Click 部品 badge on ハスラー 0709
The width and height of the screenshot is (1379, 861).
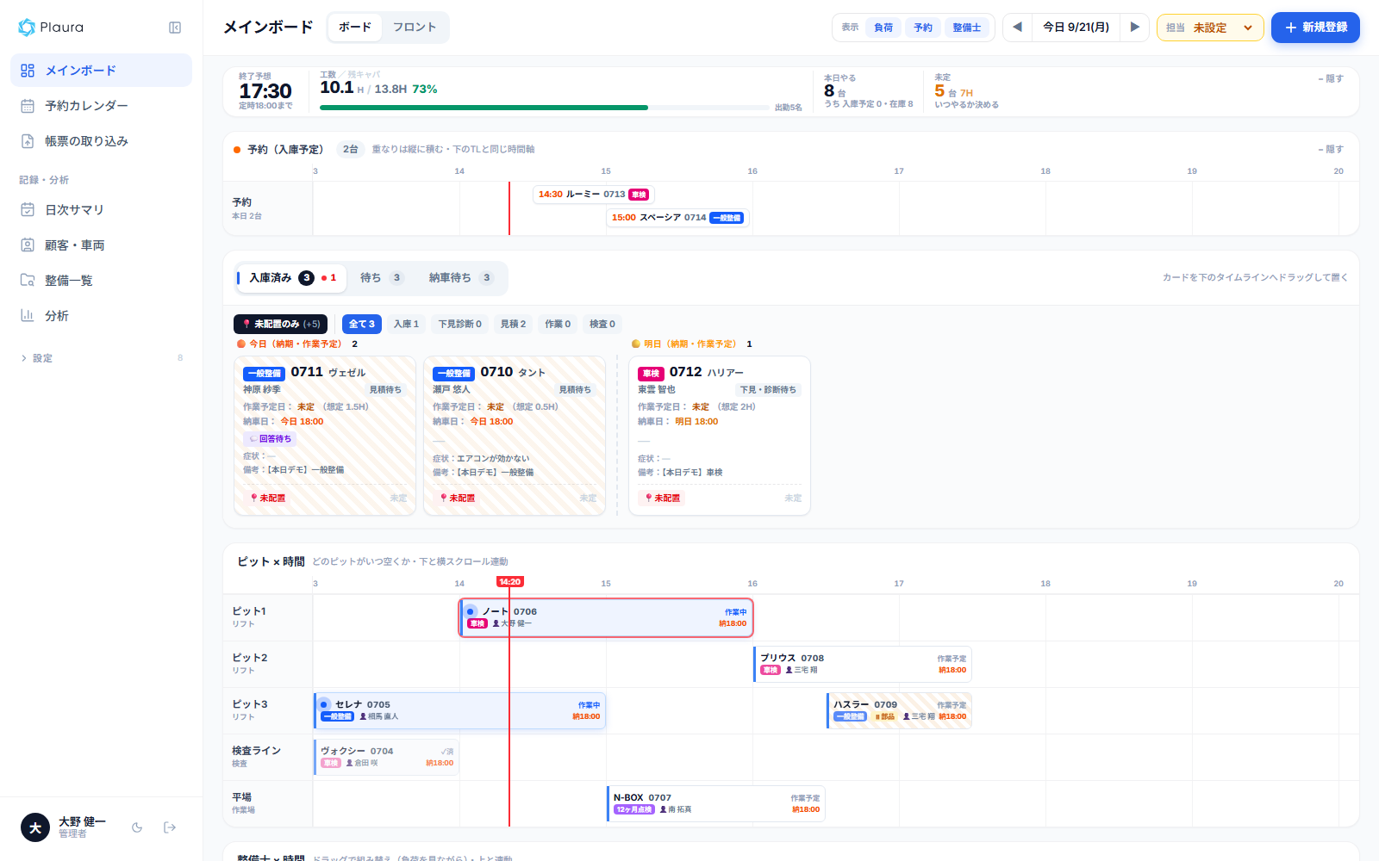[x=885, y=716]
